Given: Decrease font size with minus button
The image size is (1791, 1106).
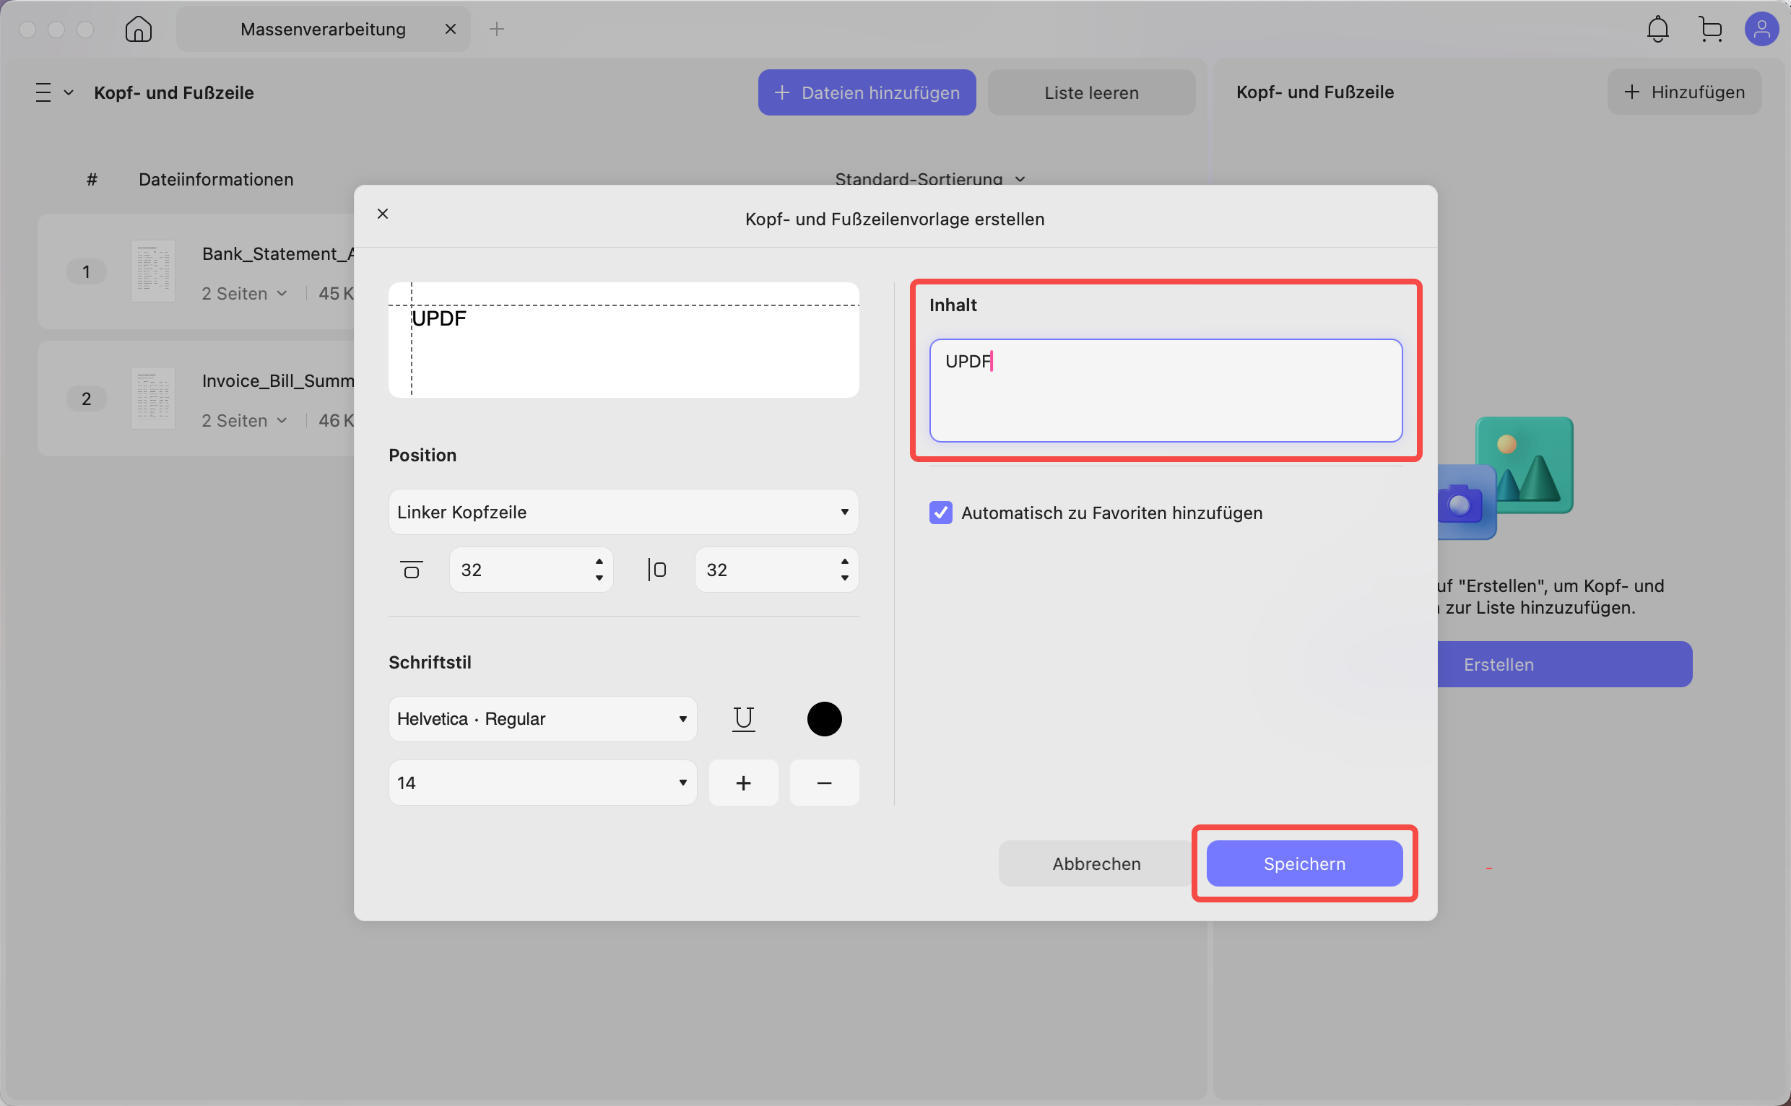Looking at the screenshot, I should pyautogui.click(x=824, y=783).
